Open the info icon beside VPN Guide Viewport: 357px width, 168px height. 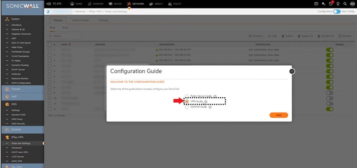click(206, 102)
